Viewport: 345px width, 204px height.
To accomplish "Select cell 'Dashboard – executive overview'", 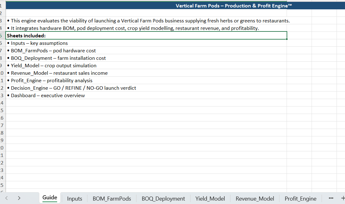I will [x=146, y=95].
